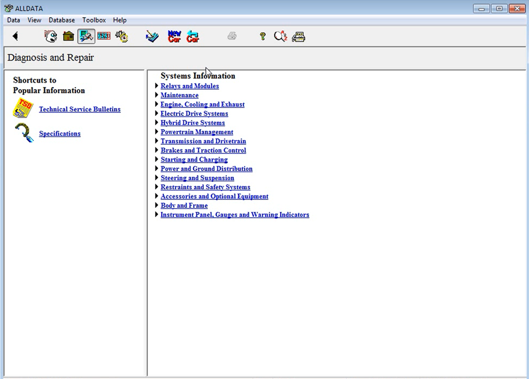This screenshot has width=529, height=379.
Task: Open the Help menu
Action: coord(120,20)
